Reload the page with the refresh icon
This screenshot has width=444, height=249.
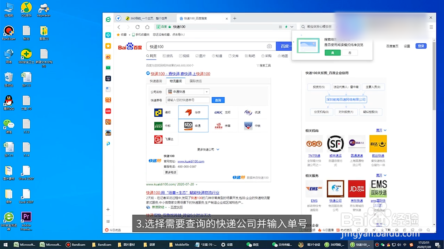138,27
